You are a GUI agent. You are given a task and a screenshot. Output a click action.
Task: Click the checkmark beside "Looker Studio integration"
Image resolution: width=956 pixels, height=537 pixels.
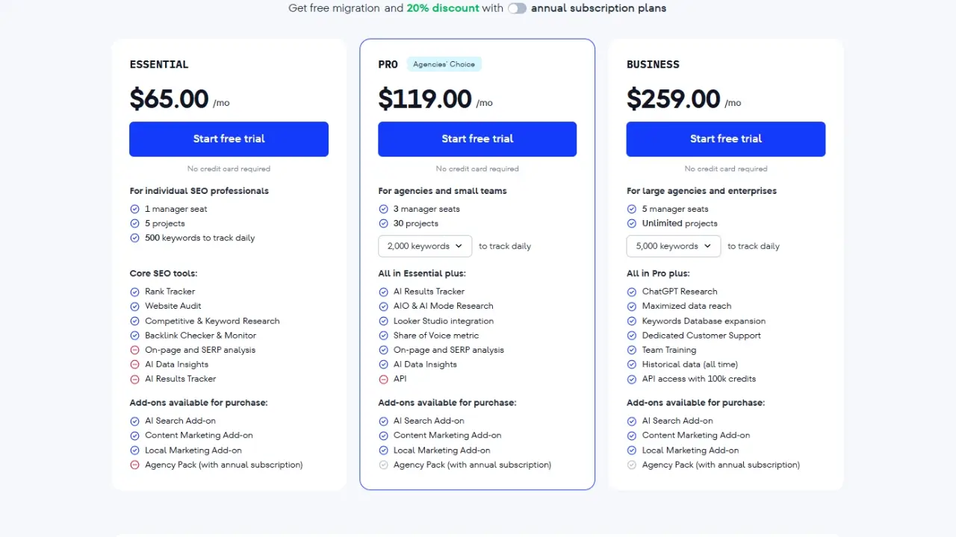(x=383, y=321)
